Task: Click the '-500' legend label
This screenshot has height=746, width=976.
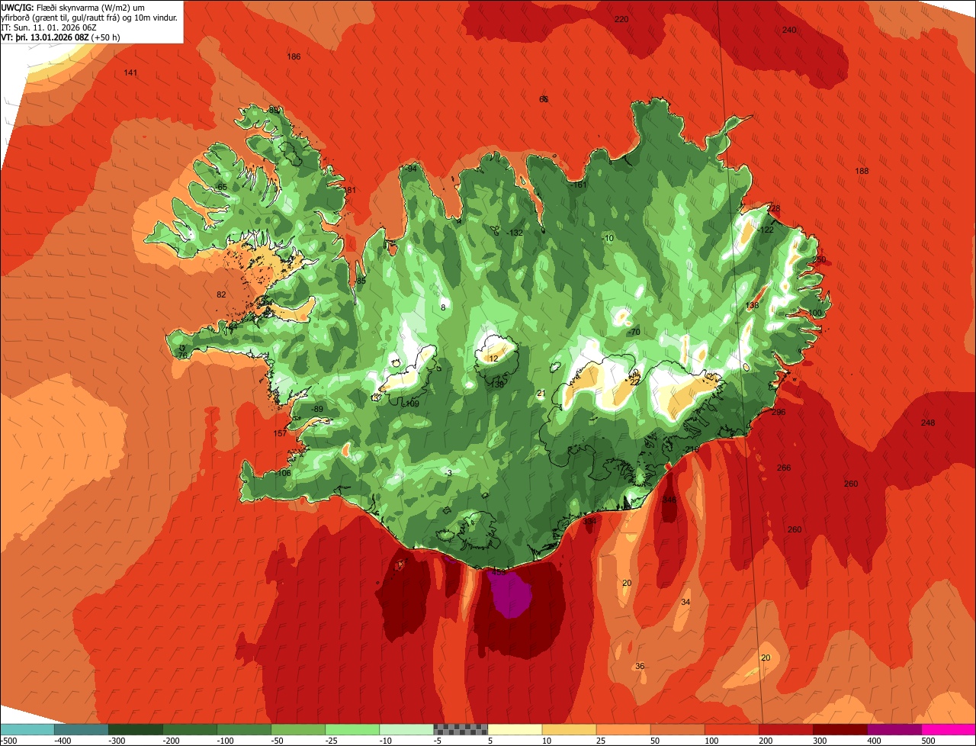Action: coord(9,741)
